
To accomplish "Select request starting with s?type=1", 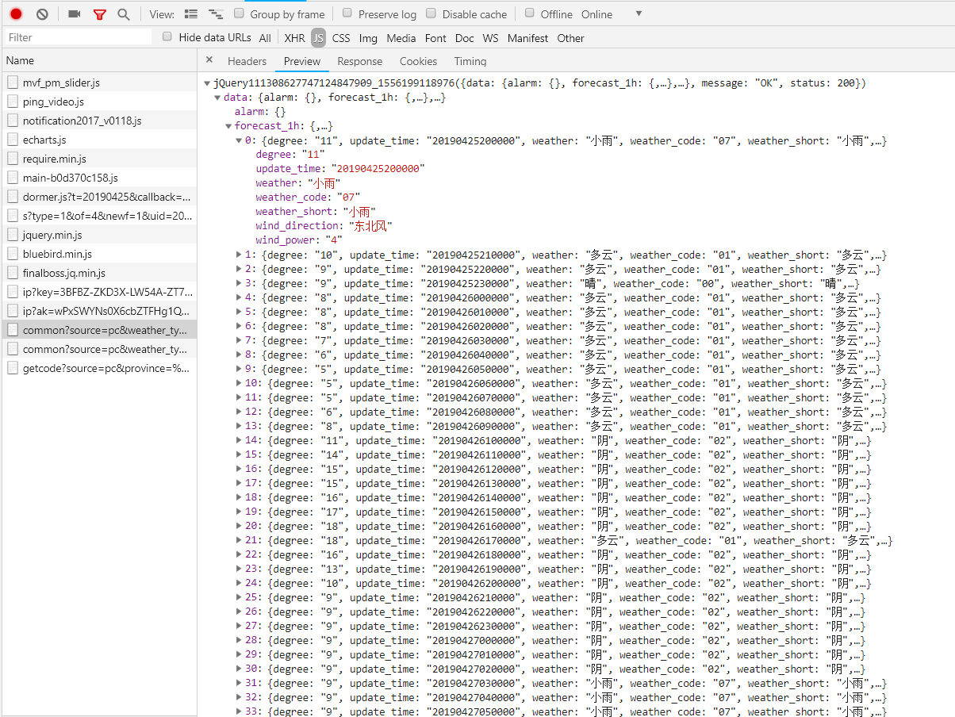I will pos(98,216).
